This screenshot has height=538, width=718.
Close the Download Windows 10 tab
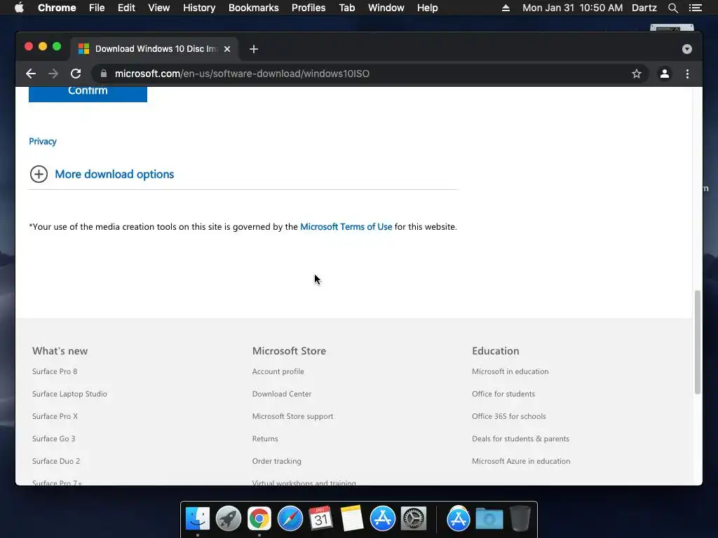pos(227,49)
